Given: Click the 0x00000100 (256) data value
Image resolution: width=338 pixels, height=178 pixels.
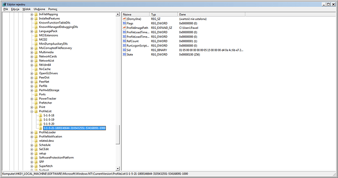Looking at the screenshot, I should pos(190,55).
